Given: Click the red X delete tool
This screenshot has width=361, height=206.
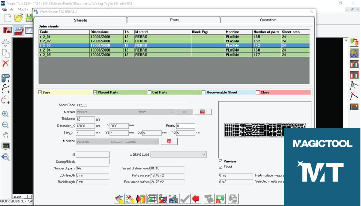Looking at the screenshot, I should pyautogui.click(x=6, y=64).
